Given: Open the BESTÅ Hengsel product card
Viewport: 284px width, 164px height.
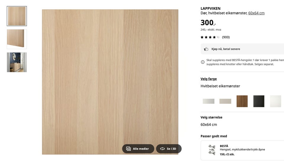Looking at the screenshot, I should [242, 150].
